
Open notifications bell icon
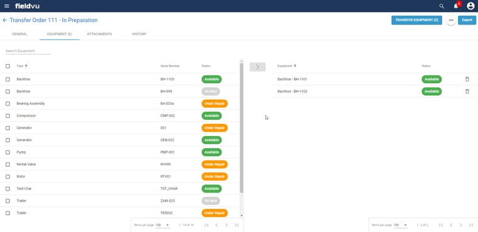(x=456, y=6)
